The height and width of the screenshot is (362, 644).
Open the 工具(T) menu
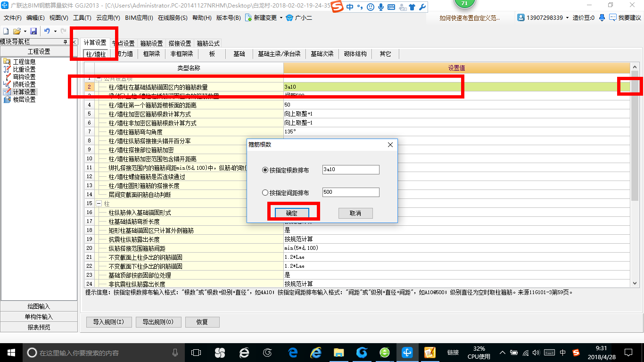pyautogui.click(x=82, y=18)
